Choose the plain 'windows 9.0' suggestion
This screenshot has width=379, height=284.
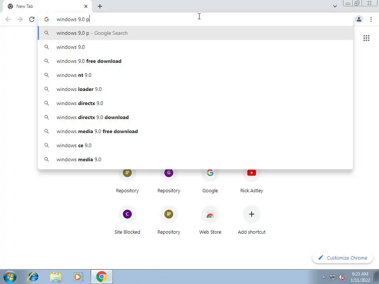(195, 47)
